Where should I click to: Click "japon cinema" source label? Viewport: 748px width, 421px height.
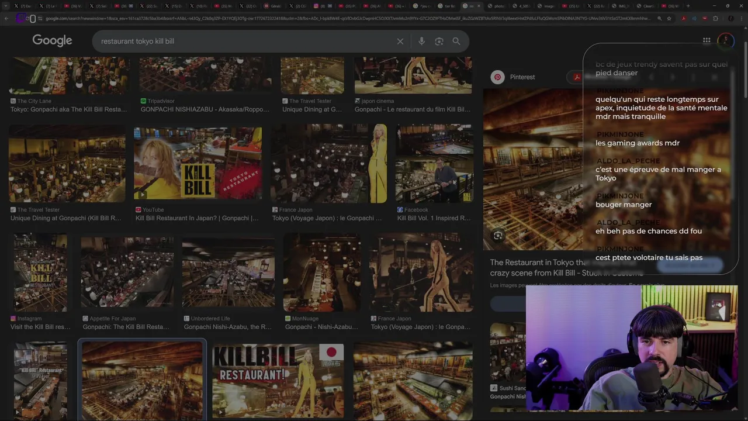click(378, 101)
